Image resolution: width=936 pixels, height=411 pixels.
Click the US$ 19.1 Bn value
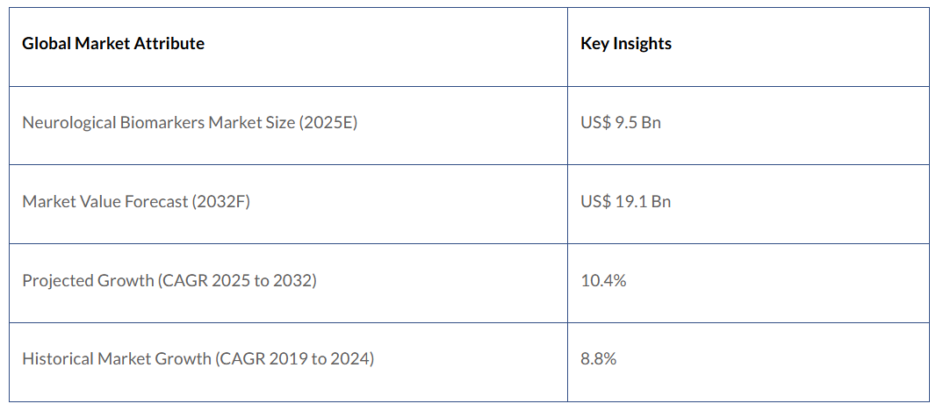[625, 201]
